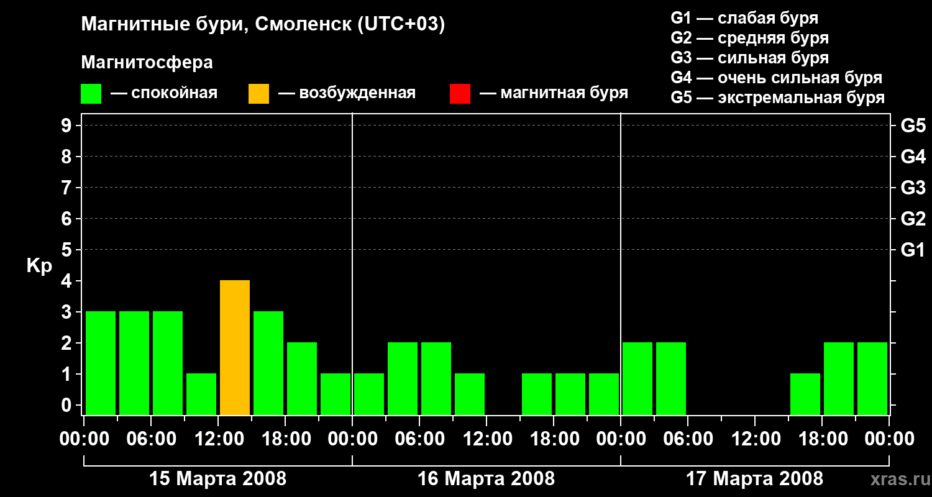Viewport: 932px width, 497px height.
Task: Click the '16 Марта 2008' date label
Action: click(x=487, y=479)
